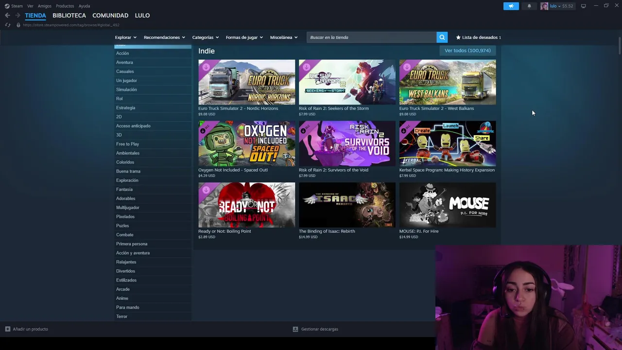Click DLC badge on Nordic Horizons thumbnail
The height and width of the screenshot is (350, 622).
[x=206, y=67]
